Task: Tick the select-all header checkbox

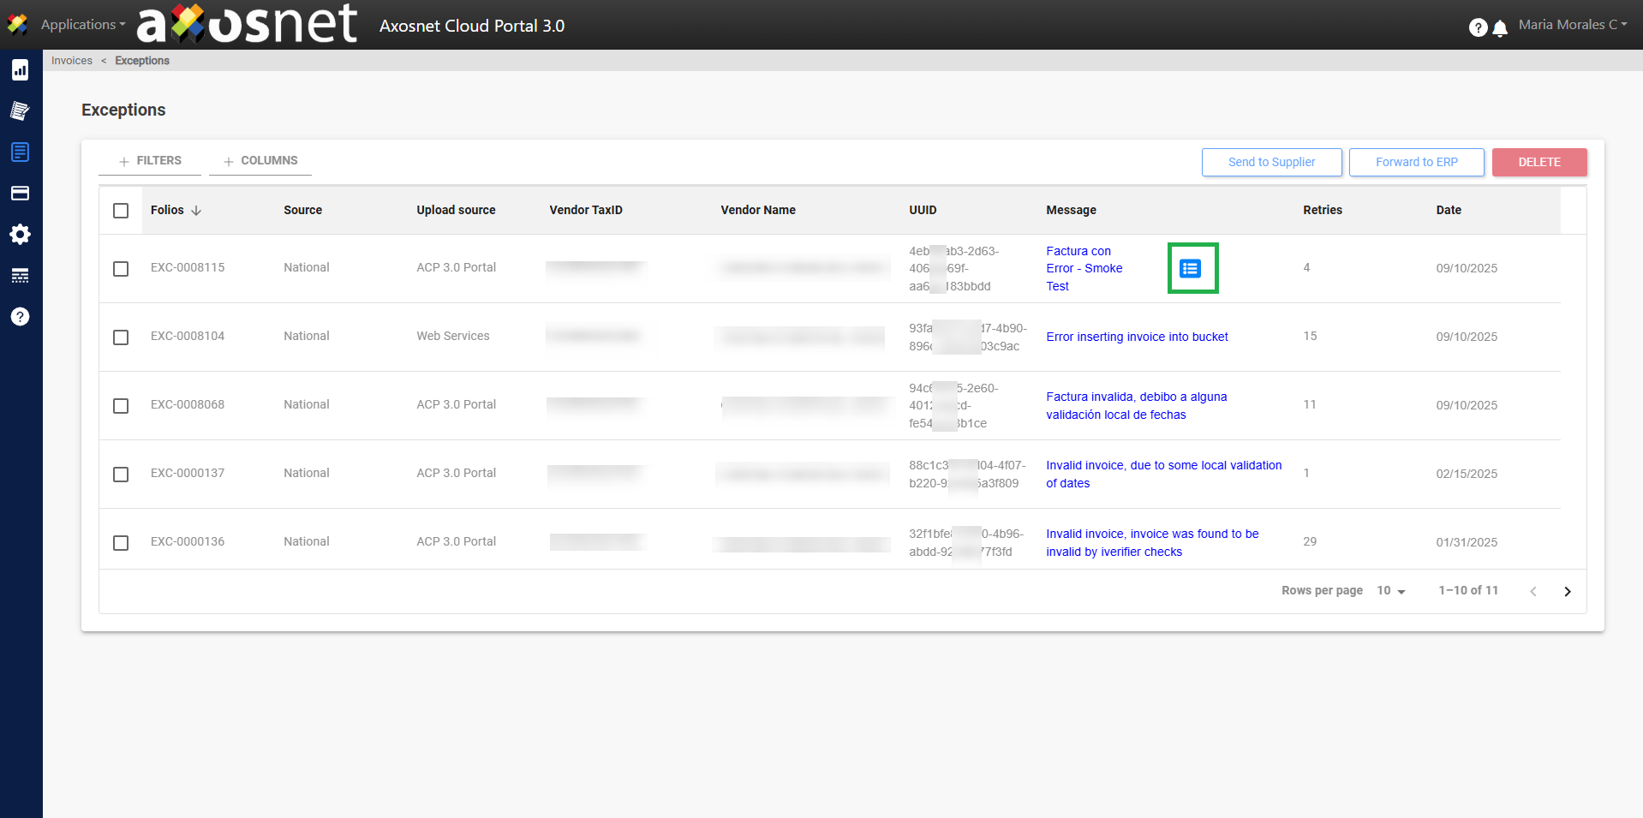Action: pos(121,211)
